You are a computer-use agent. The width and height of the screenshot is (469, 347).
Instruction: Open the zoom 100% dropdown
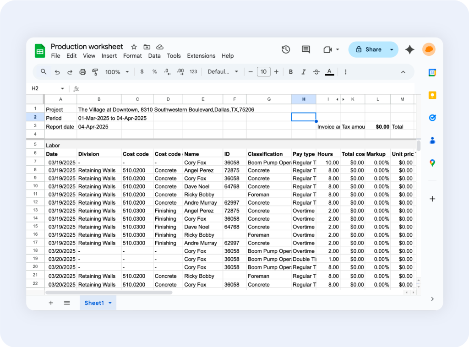117,72
